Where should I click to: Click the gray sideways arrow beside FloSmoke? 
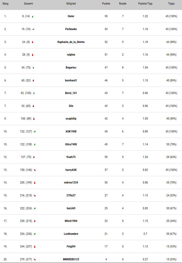(33, 29)
